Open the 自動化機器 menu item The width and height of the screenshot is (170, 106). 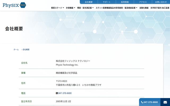[x=144, y=8]
